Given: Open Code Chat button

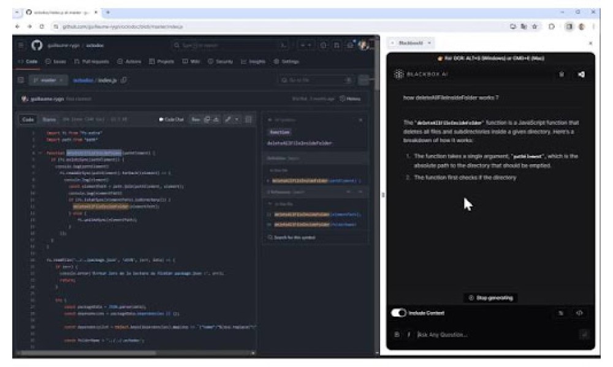Looking at the screenshot, I should click(171, 119).
